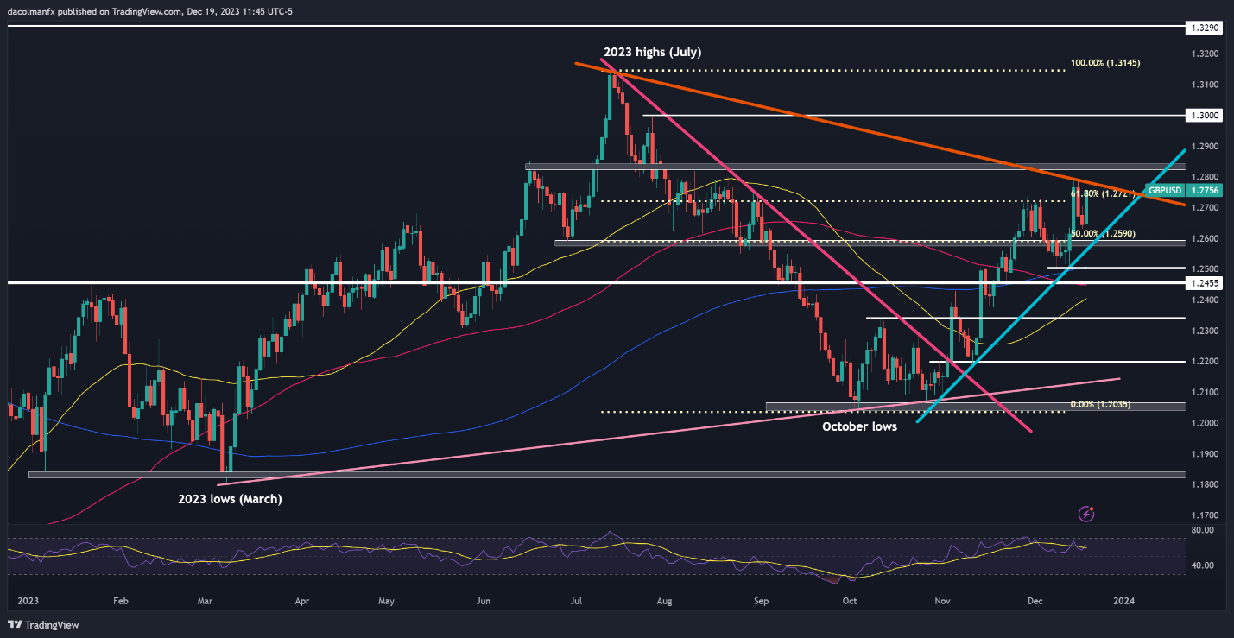Click the Apr label on time axis
Image resolution: width=1234 pixels, height=638 pixels.
pyautogui.click(x=302, y=599)
